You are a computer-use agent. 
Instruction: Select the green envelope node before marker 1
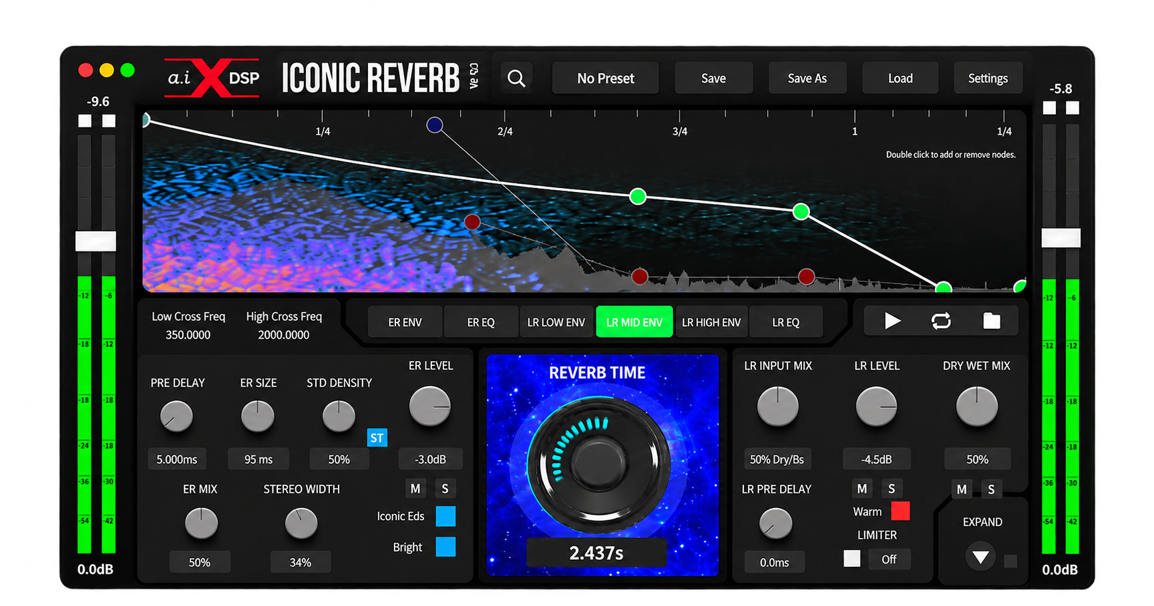(x=801, y=212)
